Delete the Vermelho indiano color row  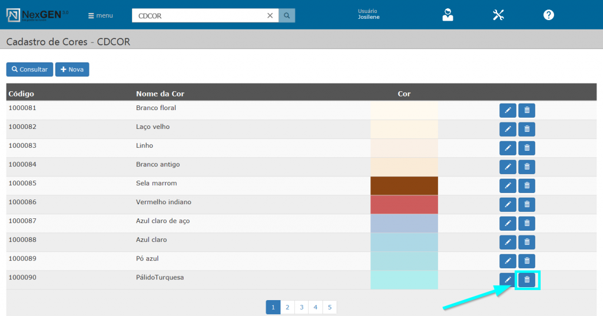tap(527, 204)
